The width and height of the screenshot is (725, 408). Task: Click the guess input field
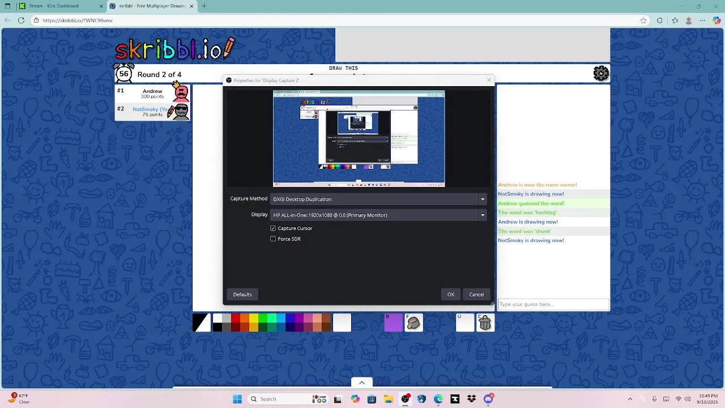point(553,304)
